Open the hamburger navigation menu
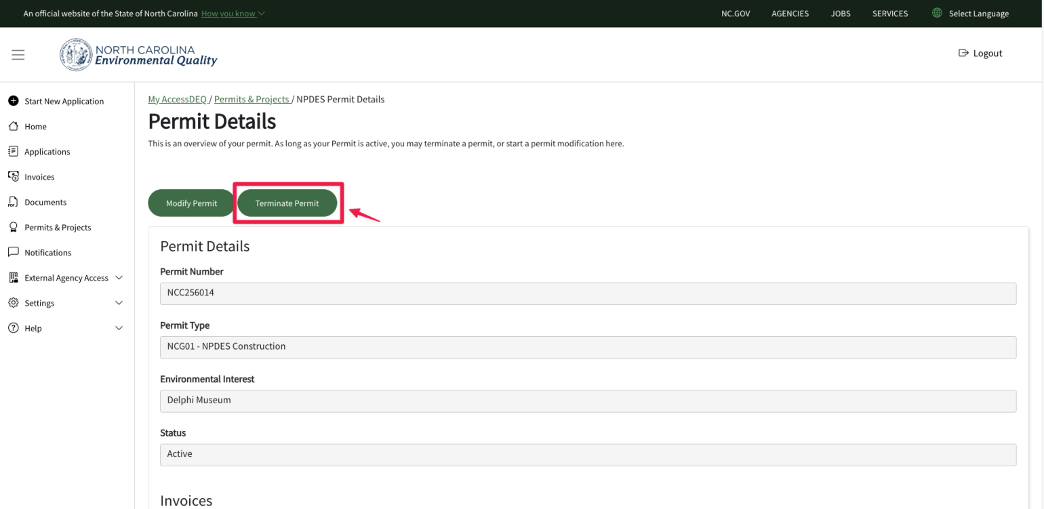The image size is (1044, 509). [x=18, y=54]
